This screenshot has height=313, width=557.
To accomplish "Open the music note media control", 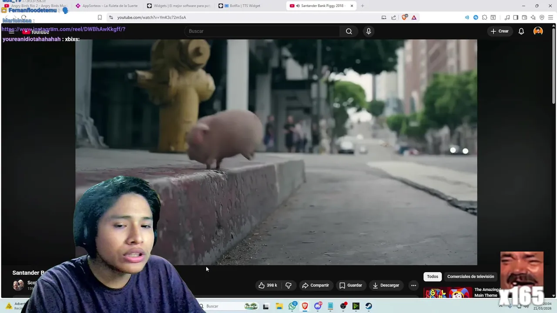I will pyautogui.click(x=507, y=17).
